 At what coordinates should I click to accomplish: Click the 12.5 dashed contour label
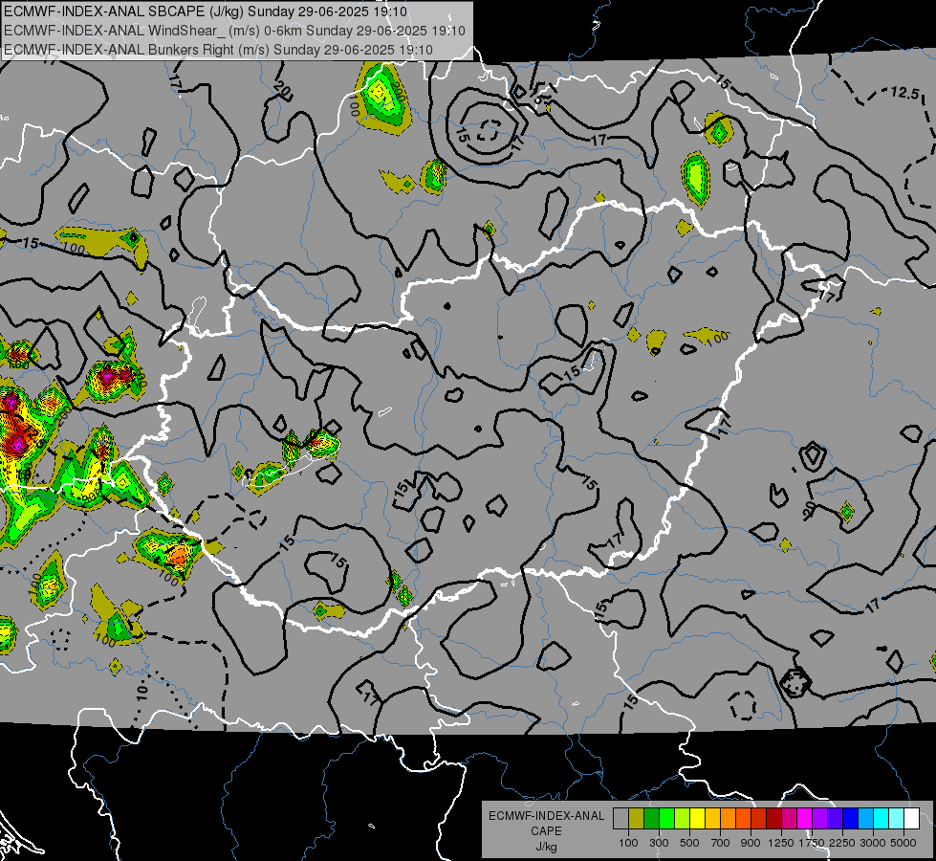tap(904, 93)
